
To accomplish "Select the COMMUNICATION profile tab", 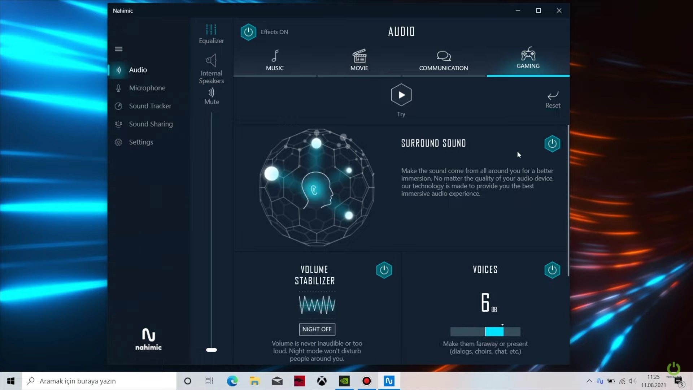I will coord(443,60).
